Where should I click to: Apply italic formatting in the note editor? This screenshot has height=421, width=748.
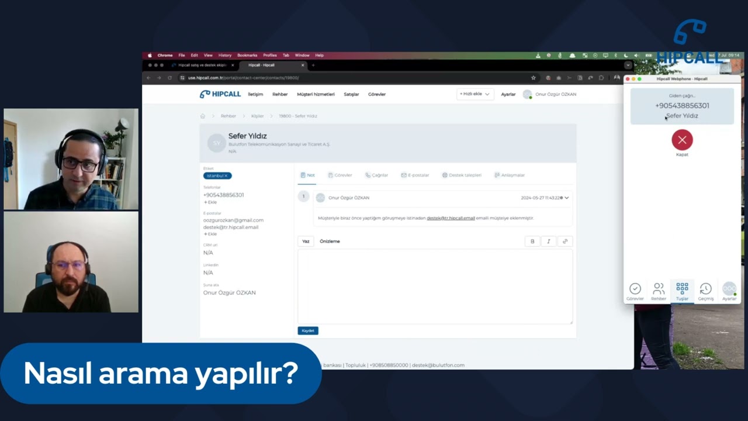[548, 241]
